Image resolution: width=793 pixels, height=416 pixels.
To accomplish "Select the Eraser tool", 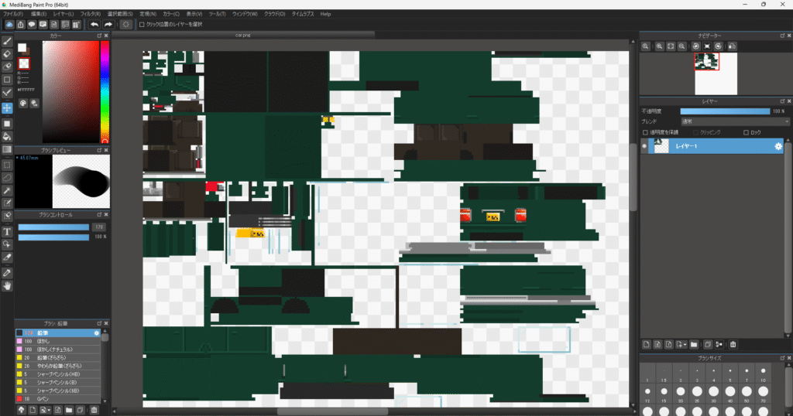I will coord(7,53).
